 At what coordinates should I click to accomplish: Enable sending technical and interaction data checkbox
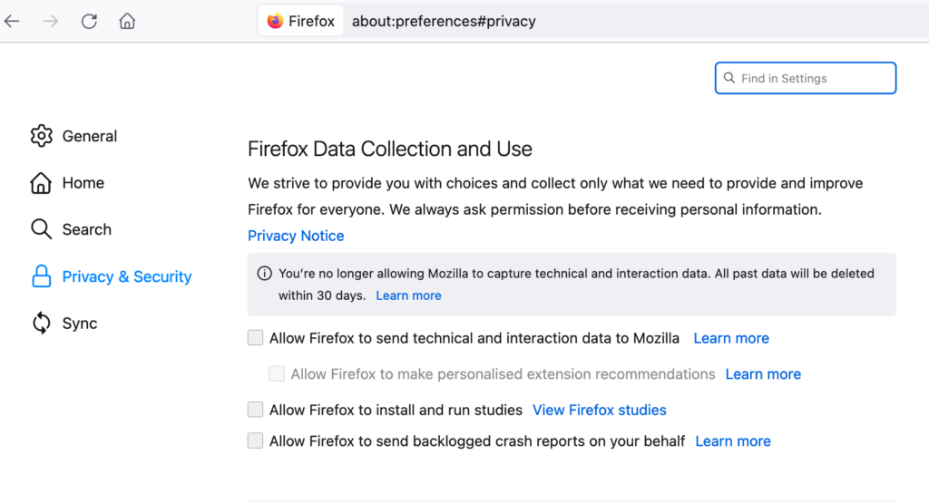click(x=255, y=338)
